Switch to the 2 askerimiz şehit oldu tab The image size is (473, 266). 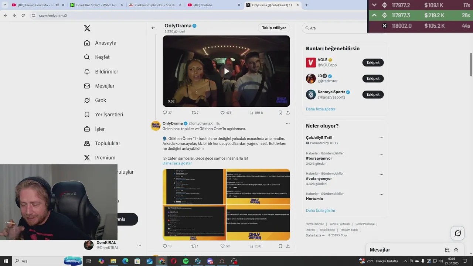154,5
